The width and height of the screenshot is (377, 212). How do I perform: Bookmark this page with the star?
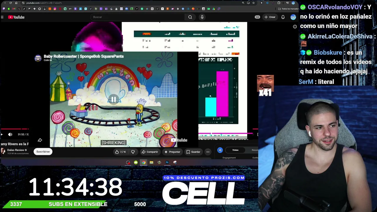[253, 3]
